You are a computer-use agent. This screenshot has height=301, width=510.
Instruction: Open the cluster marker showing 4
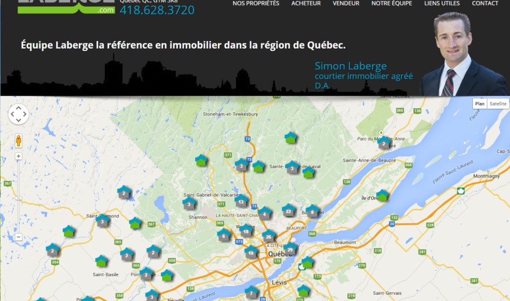click(264, 214)
